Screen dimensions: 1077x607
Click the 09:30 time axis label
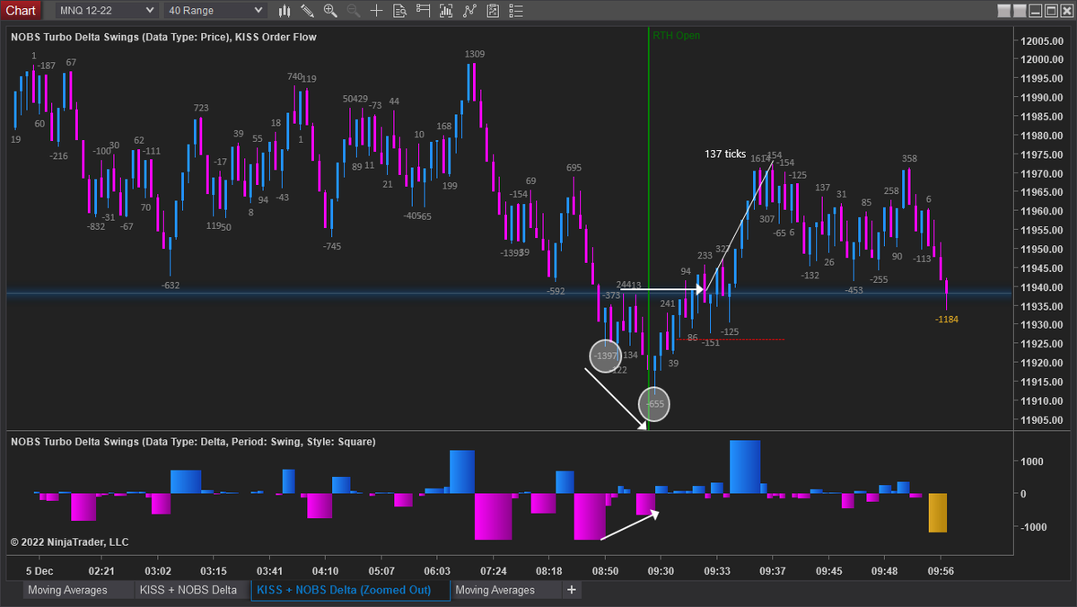click(x=661, y=570)
